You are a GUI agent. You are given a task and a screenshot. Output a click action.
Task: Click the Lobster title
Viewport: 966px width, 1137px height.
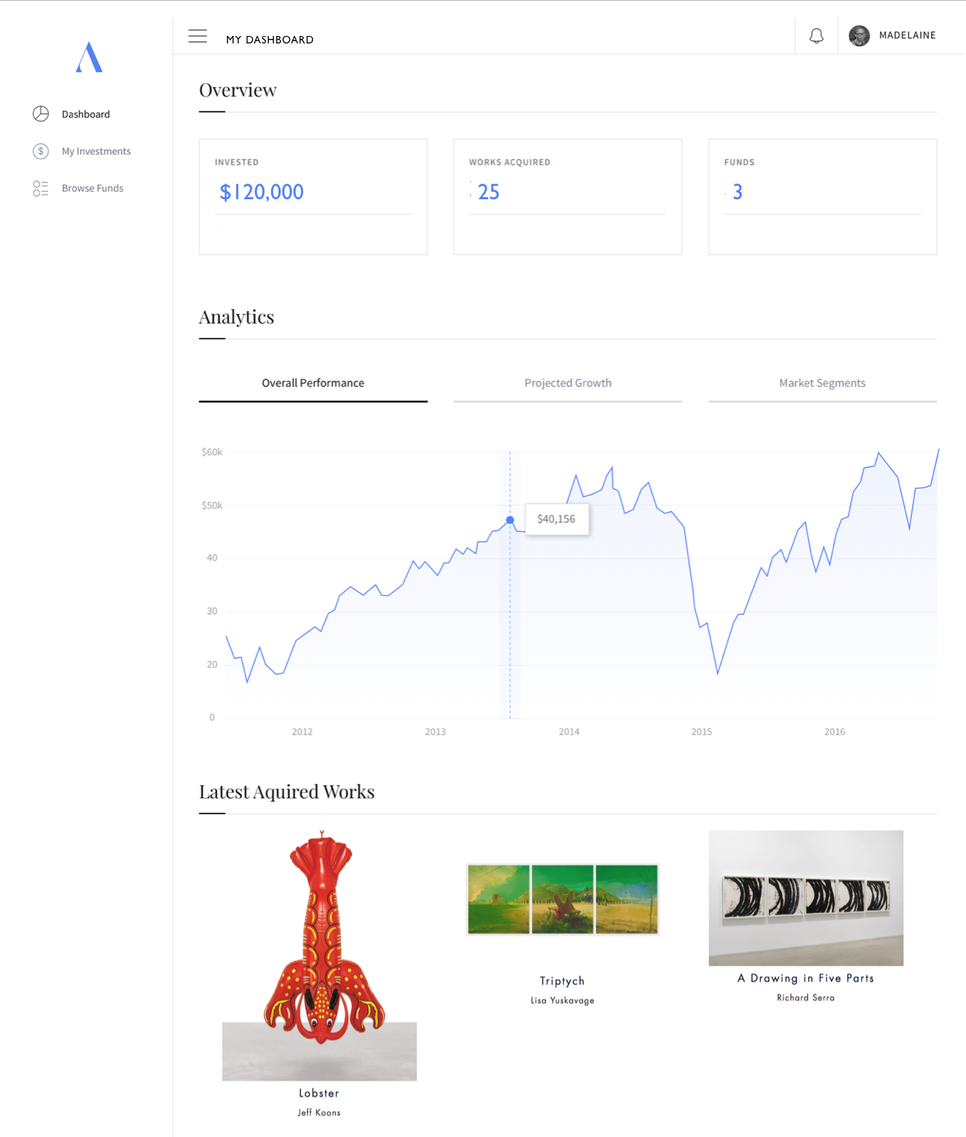point(319,1093)
